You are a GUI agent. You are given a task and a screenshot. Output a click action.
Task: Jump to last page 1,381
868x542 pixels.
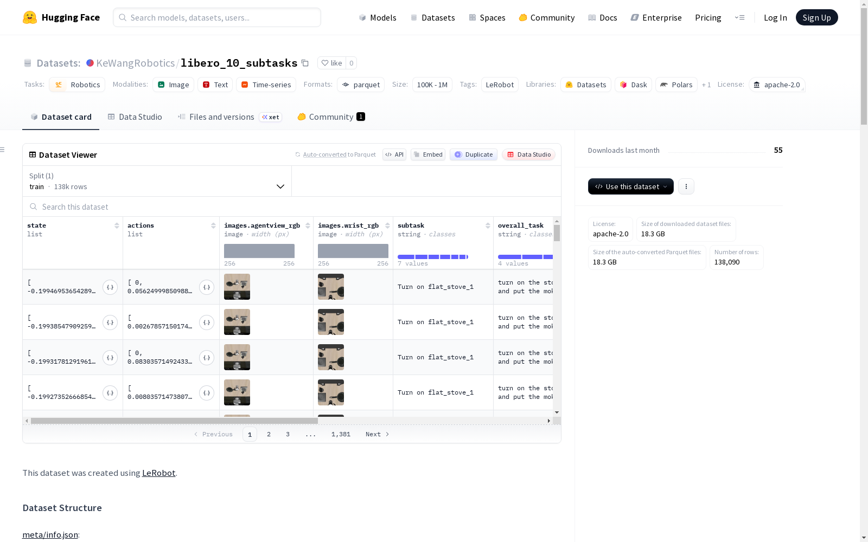coord(341,434)
